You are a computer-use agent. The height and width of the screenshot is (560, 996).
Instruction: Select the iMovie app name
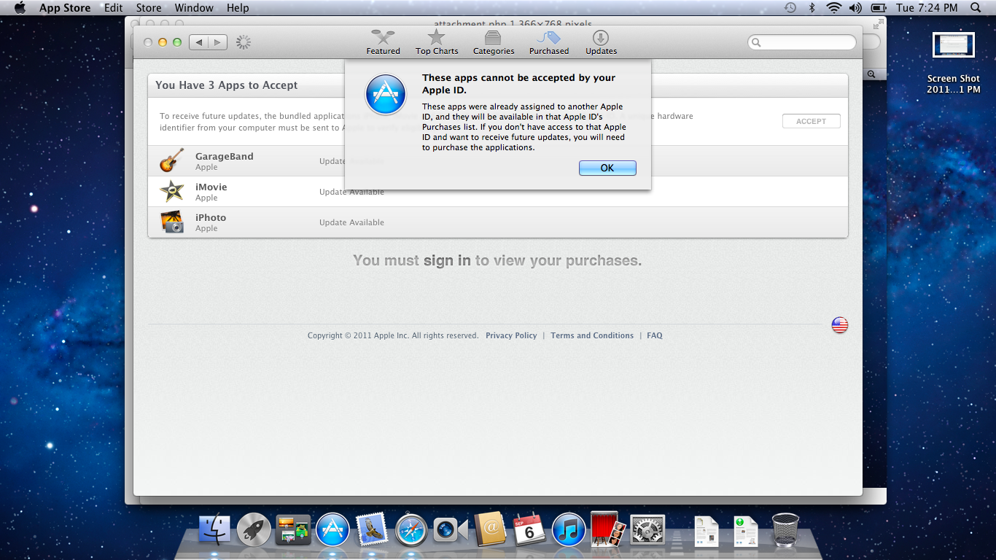[x=211, y=187]
